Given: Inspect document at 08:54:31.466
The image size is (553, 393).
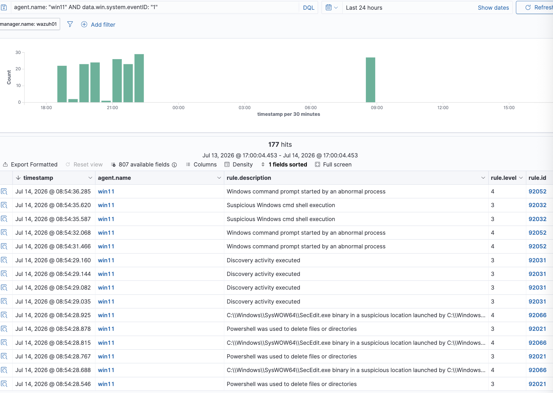Looking at the screenshot, I should [x=4, y=246].
